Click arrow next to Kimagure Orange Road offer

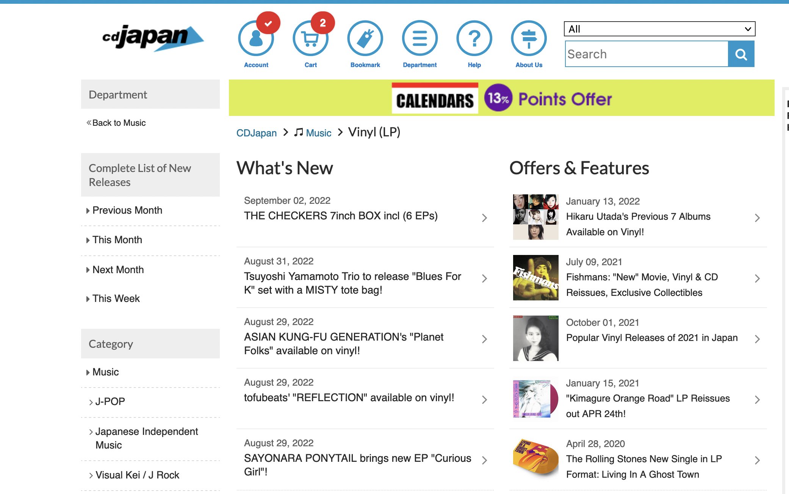tap(757, 400)
